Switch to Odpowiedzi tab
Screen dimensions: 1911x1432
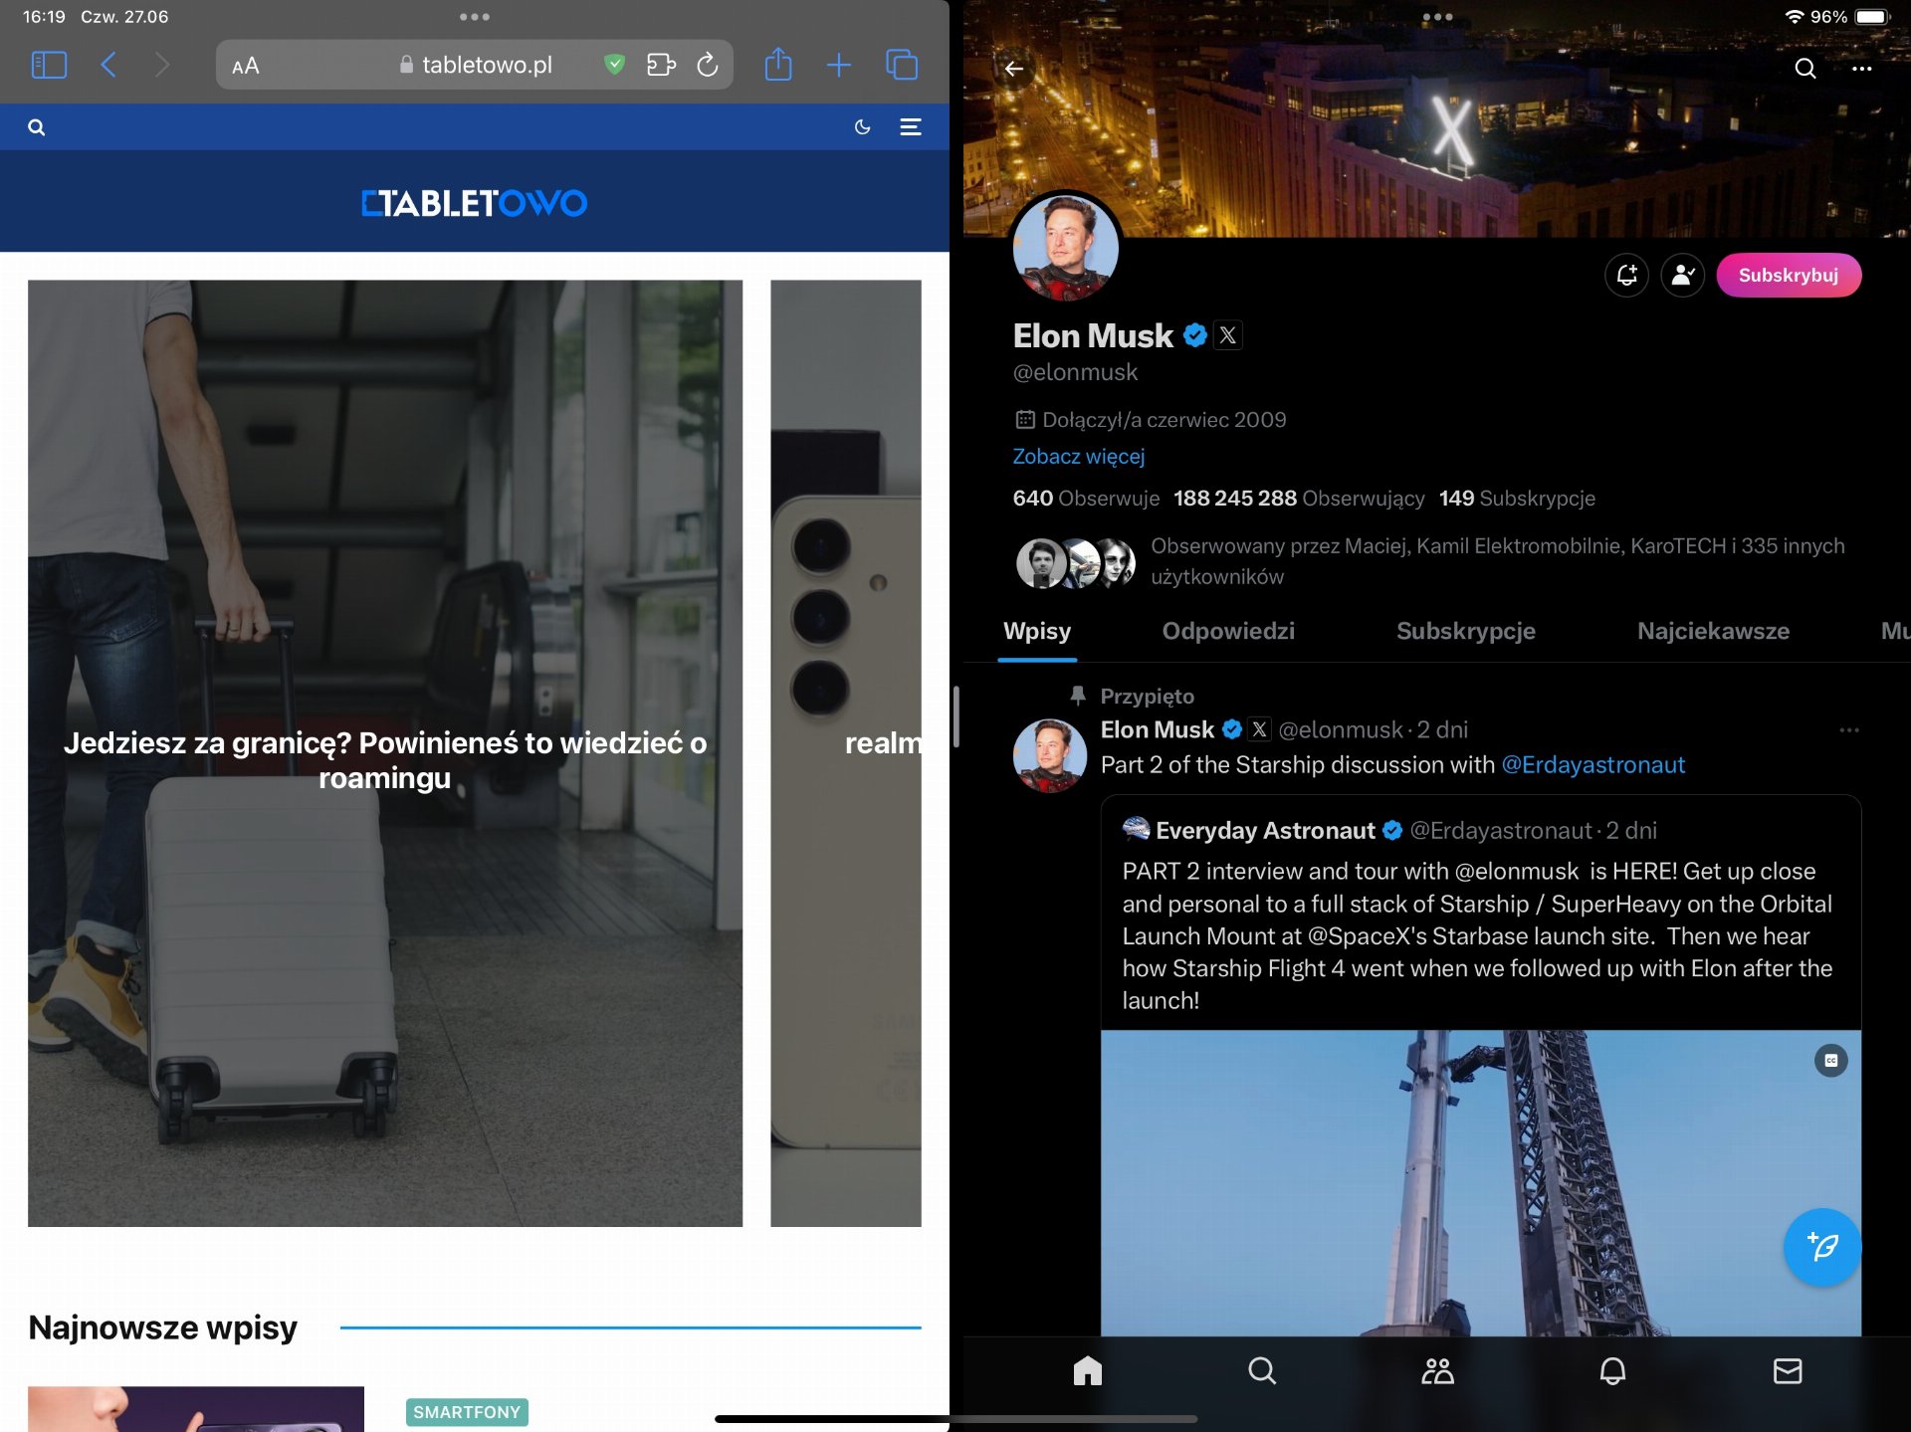pyautogui.click(x=1228, y=631)
